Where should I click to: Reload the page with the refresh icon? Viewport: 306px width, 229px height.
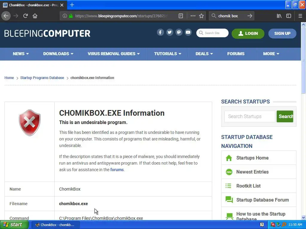25,16
